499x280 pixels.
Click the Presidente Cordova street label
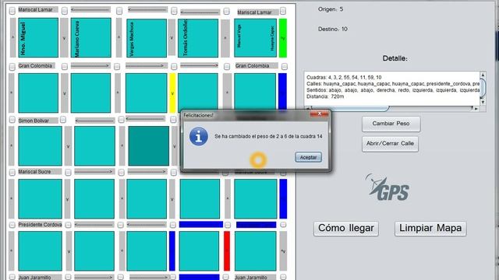[40, 225]
